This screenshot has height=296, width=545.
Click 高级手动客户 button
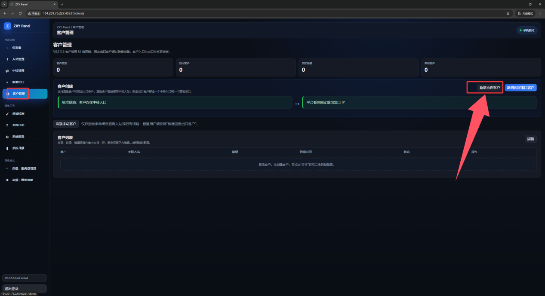tap(66, 124)
